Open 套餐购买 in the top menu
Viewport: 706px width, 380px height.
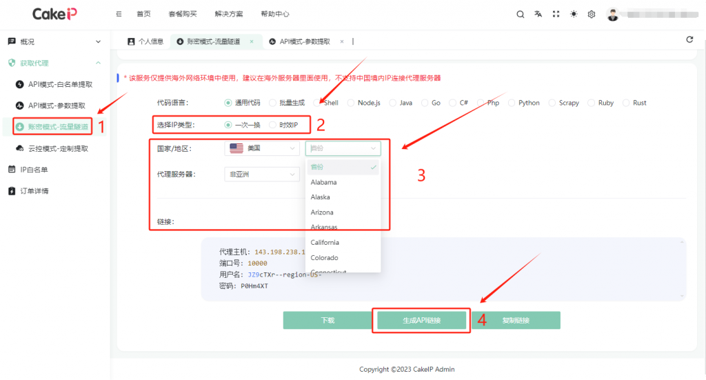(x=181, y=14)
